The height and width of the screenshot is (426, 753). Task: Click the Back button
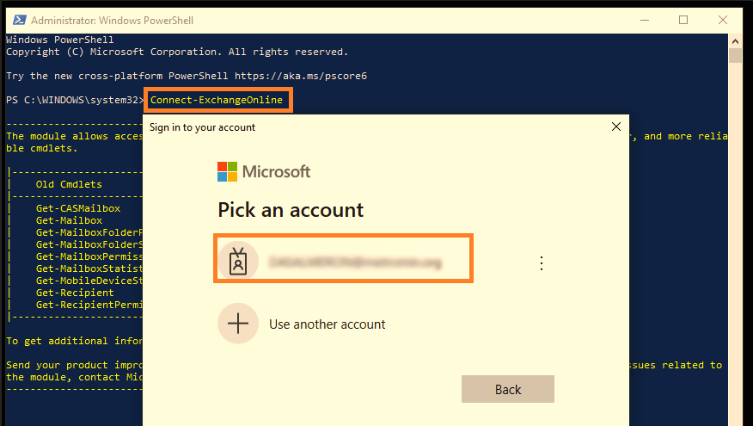(x=508, y=389)
